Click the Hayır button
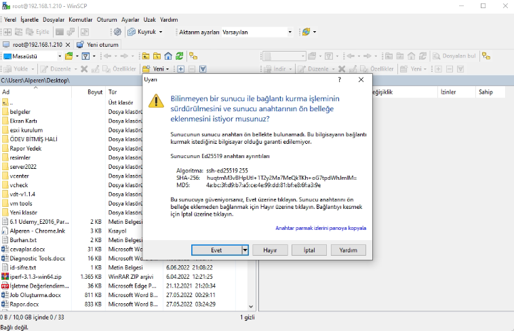Screen dimensions: 514x331 pyautogui.click(x=270, y=250)
